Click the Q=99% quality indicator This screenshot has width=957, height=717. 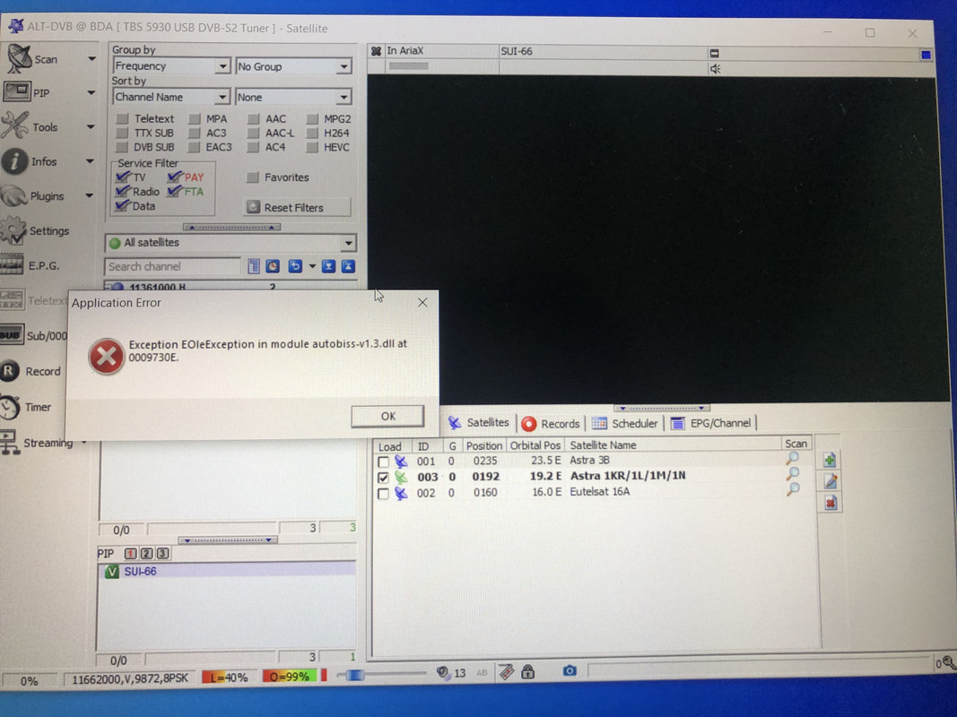click(x=291, y=677)
